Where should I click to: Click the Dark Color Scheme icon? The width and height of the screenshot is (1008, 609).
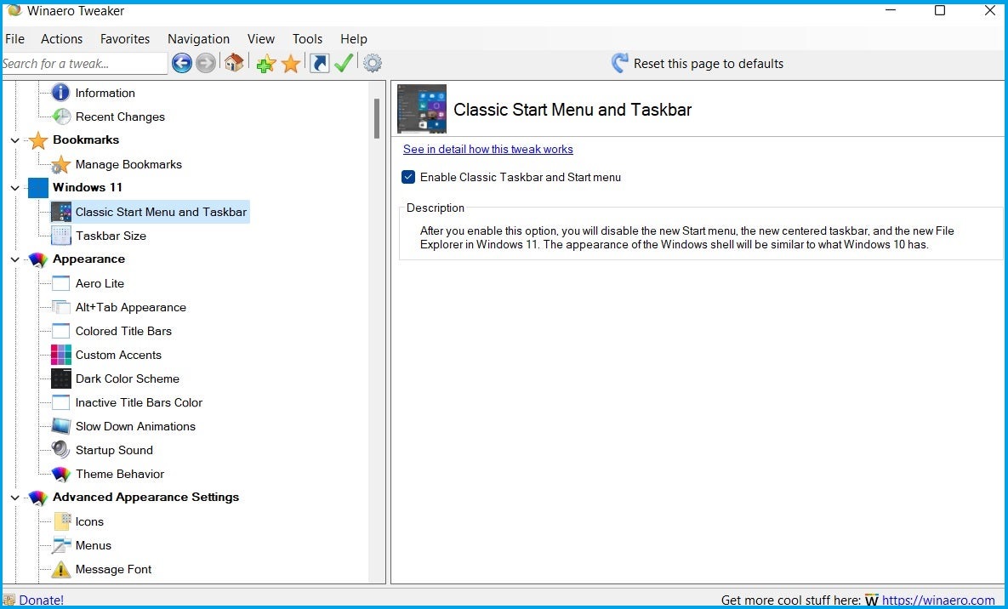click(61, 378)
